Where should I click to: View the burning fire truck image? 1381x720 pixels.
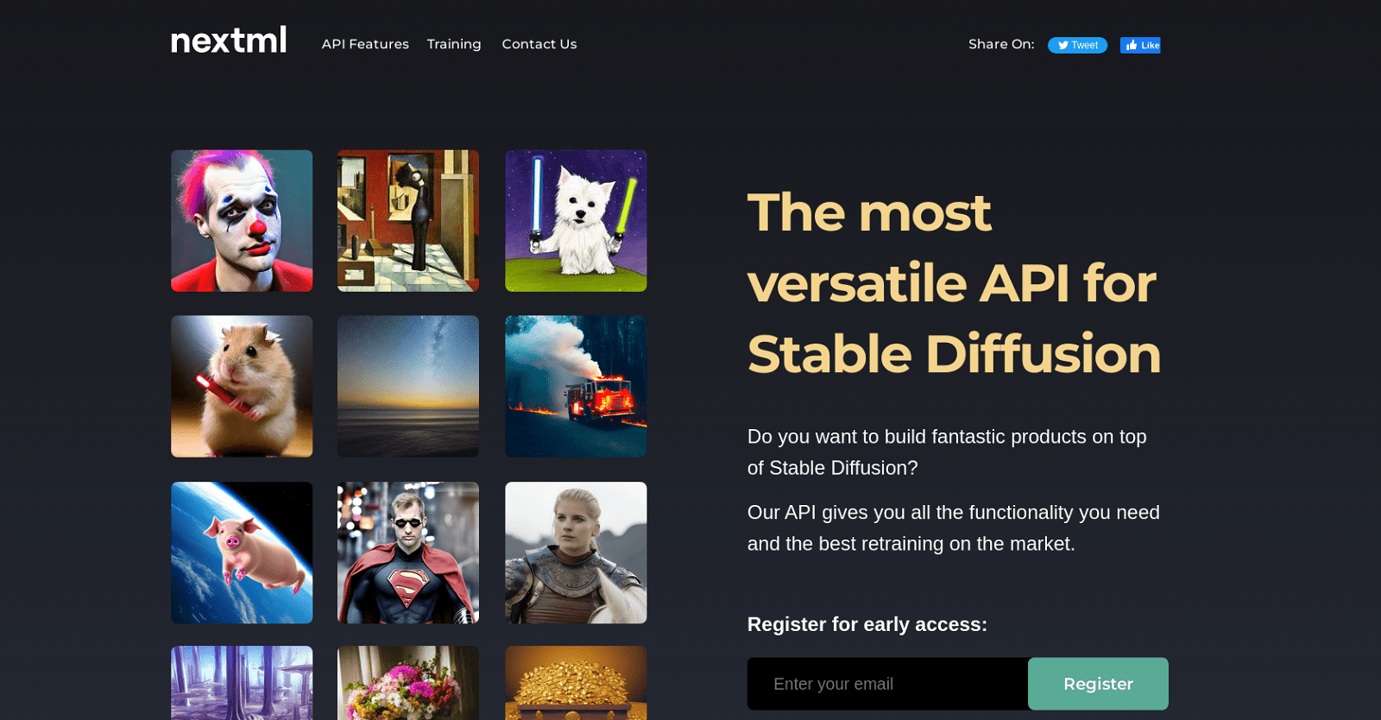(576, 386)
